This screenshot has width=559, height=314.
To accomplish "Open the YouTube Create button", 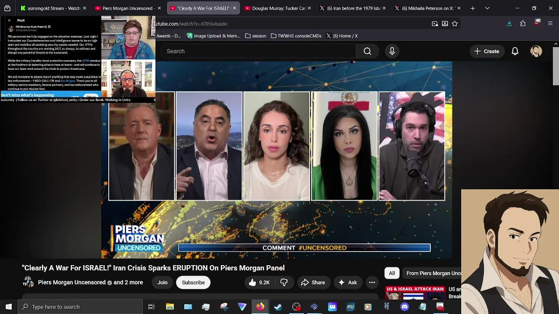I will pos(487,51).
